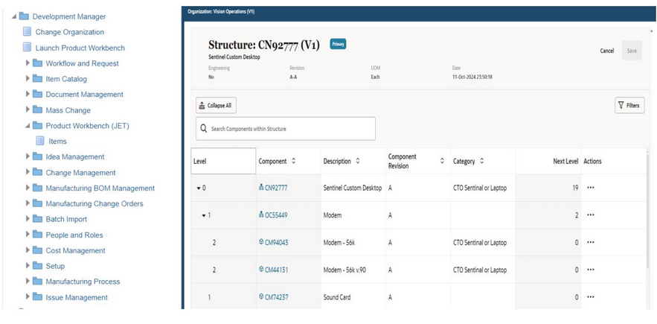This screenshot has width=657, height=324.
Task: Open Manufacturing Process folder
Action: 83,282
